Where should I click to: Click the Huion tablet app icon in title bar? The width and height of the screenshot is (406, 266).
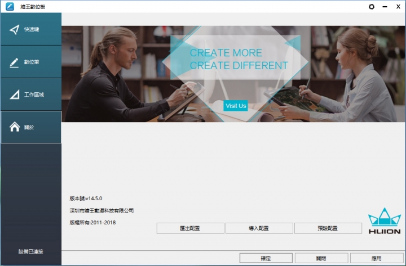pyautogui.click(x=10, y=6)
